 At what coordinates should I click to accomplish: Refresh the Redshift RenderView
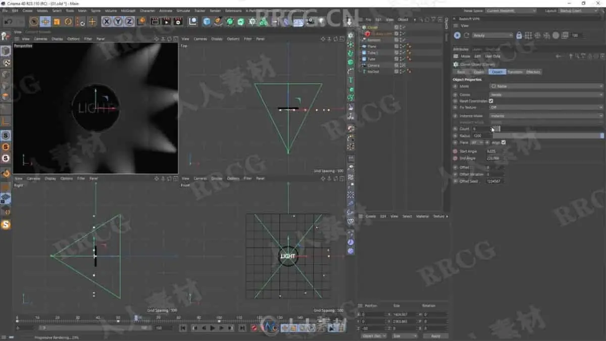466,35
